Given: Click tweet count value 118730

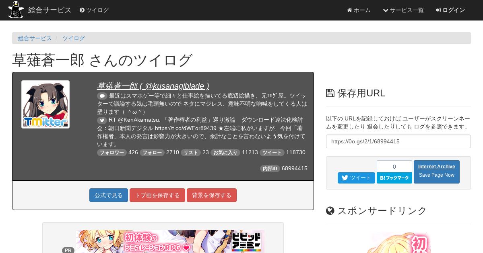Looking at the screenshot, I should coord(296,153).
